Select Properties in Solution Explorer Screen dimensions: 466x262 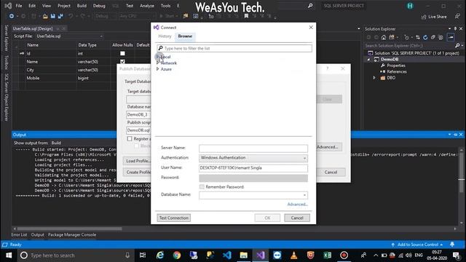coord(396,65)
